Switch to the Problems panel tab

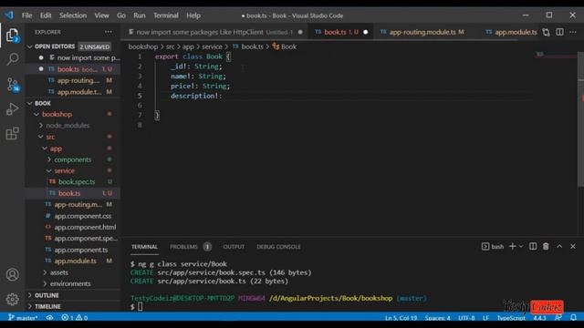click(x=191, y=247)
